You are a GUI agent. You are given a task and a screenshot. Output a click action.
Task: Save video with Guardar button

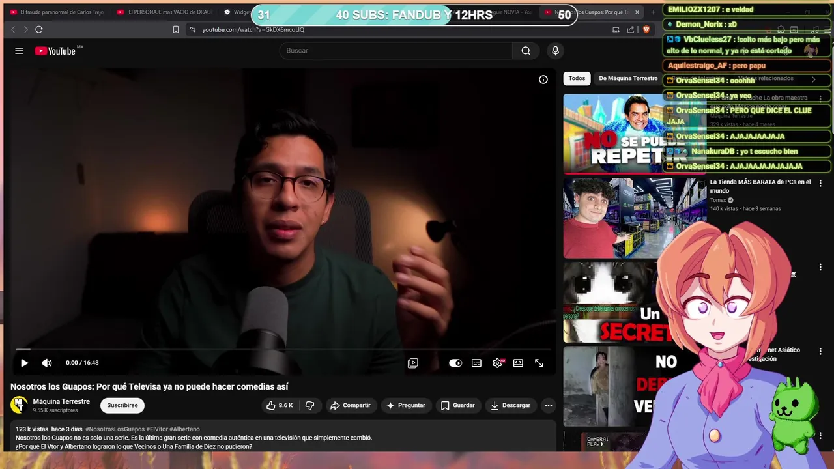[x=458, y=405]
